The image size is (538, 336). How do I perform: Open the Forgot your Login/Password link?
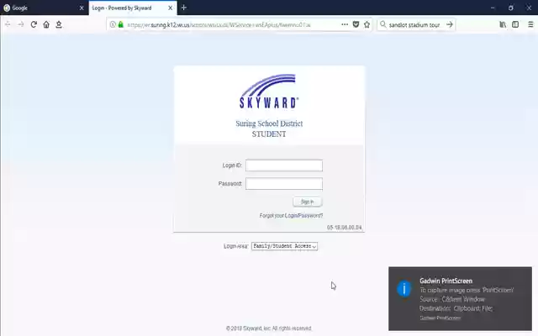click(x=291, y=215)
